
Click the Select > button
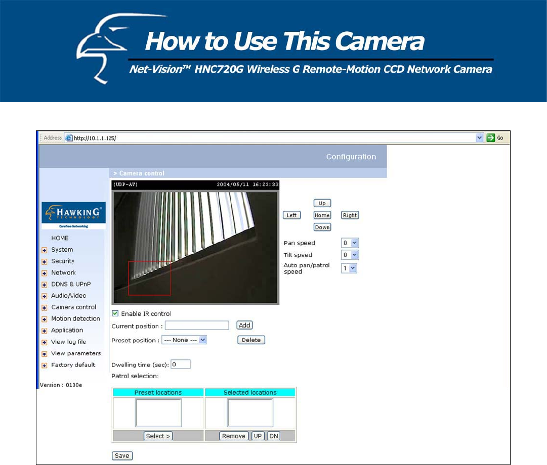tap(158, 436)
